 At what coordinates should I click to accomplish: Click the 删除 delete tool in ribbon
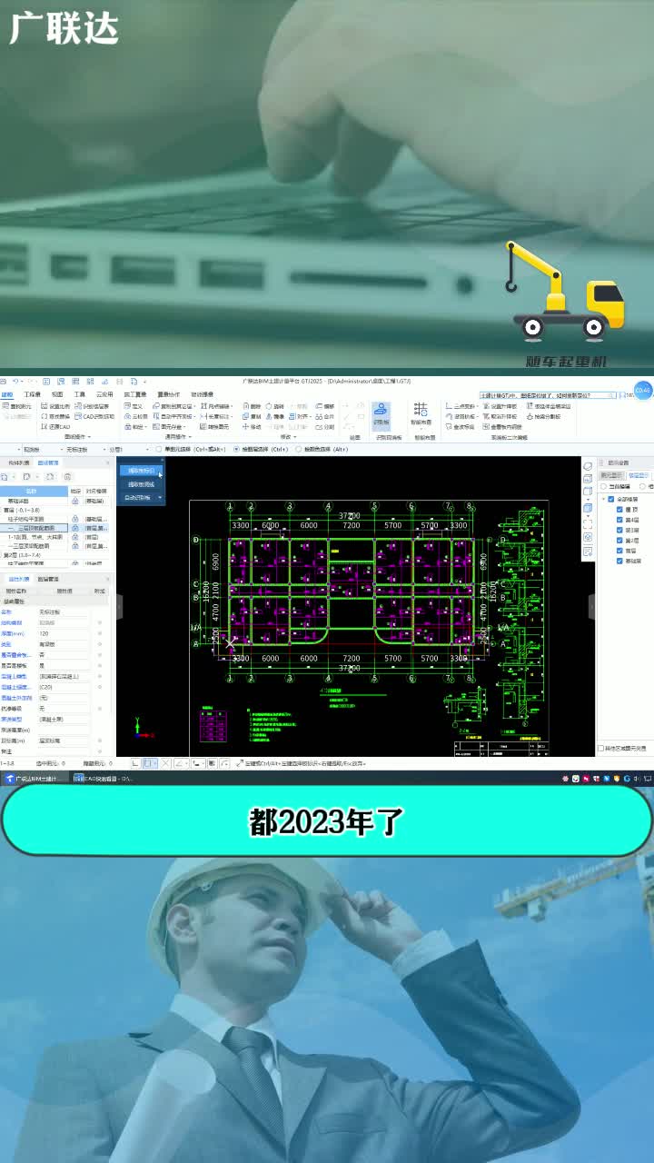coord(252,406)
